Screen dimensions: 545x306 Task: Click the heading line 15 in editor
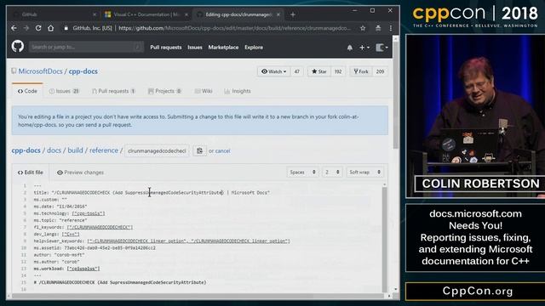tap(120, 283)
